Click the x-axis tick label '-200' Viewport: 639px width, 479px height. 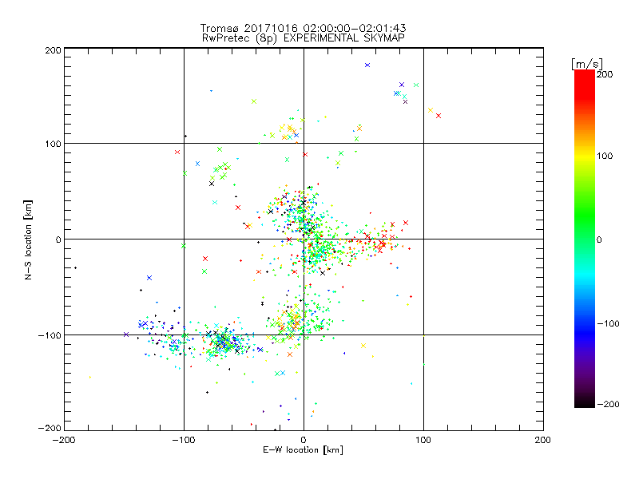[x=64, y=441]
